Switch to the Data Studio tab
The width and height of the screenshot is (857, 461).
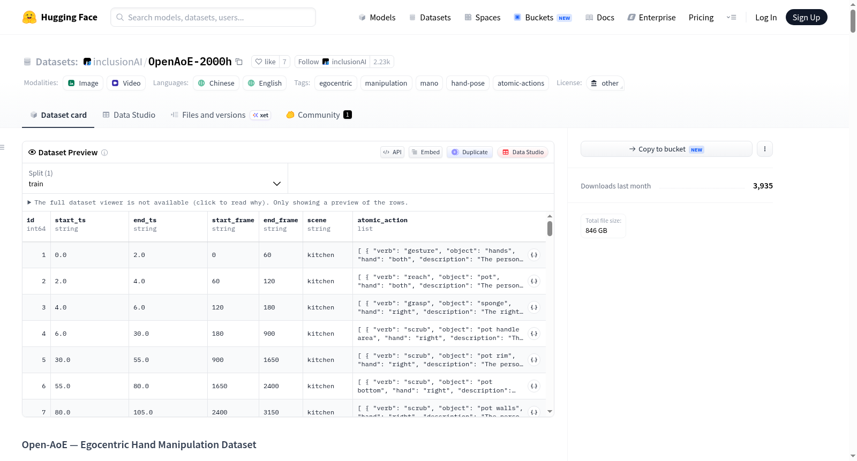[129, 115]
